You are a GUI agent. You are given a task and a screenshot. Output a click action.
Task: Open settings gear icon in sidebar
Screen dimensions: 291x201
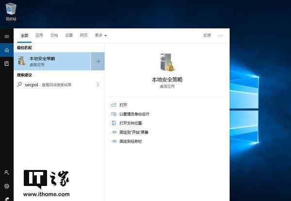click(7, 186)
